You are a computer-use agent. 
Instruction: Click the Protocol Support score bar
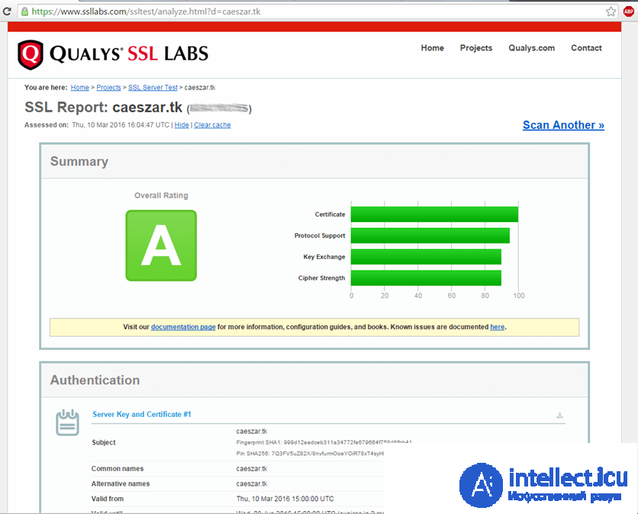tap(430, 235)
